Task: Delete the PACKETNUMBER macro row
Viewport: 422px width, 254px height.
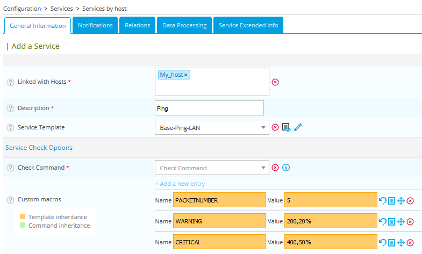Action: [x=410, y=200]
